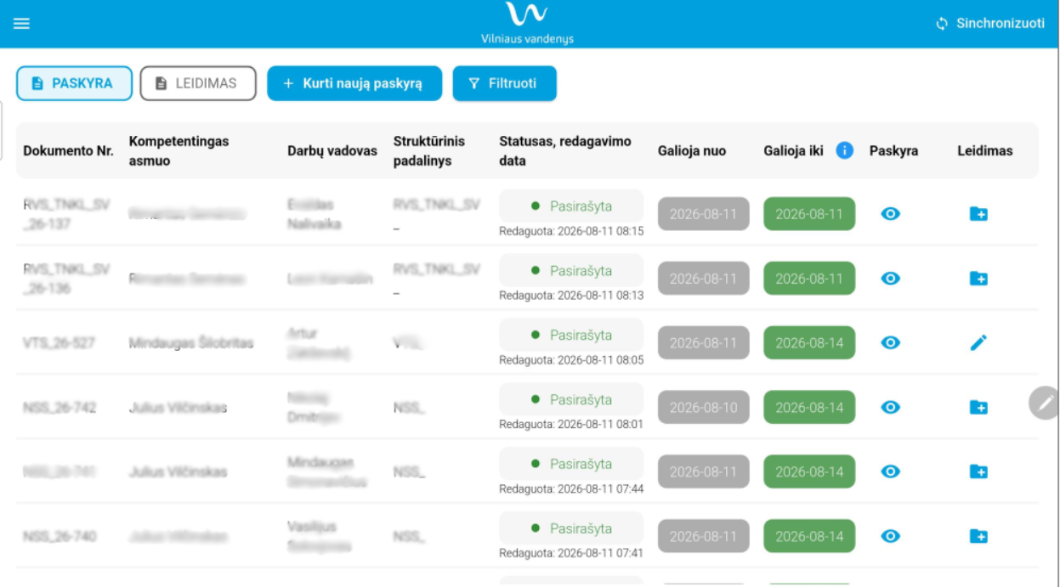The width and height of the screenshot is (1060, 587).
Task: Click edit pencil icon for VTS_26-527
Action: tap(978, 343)
